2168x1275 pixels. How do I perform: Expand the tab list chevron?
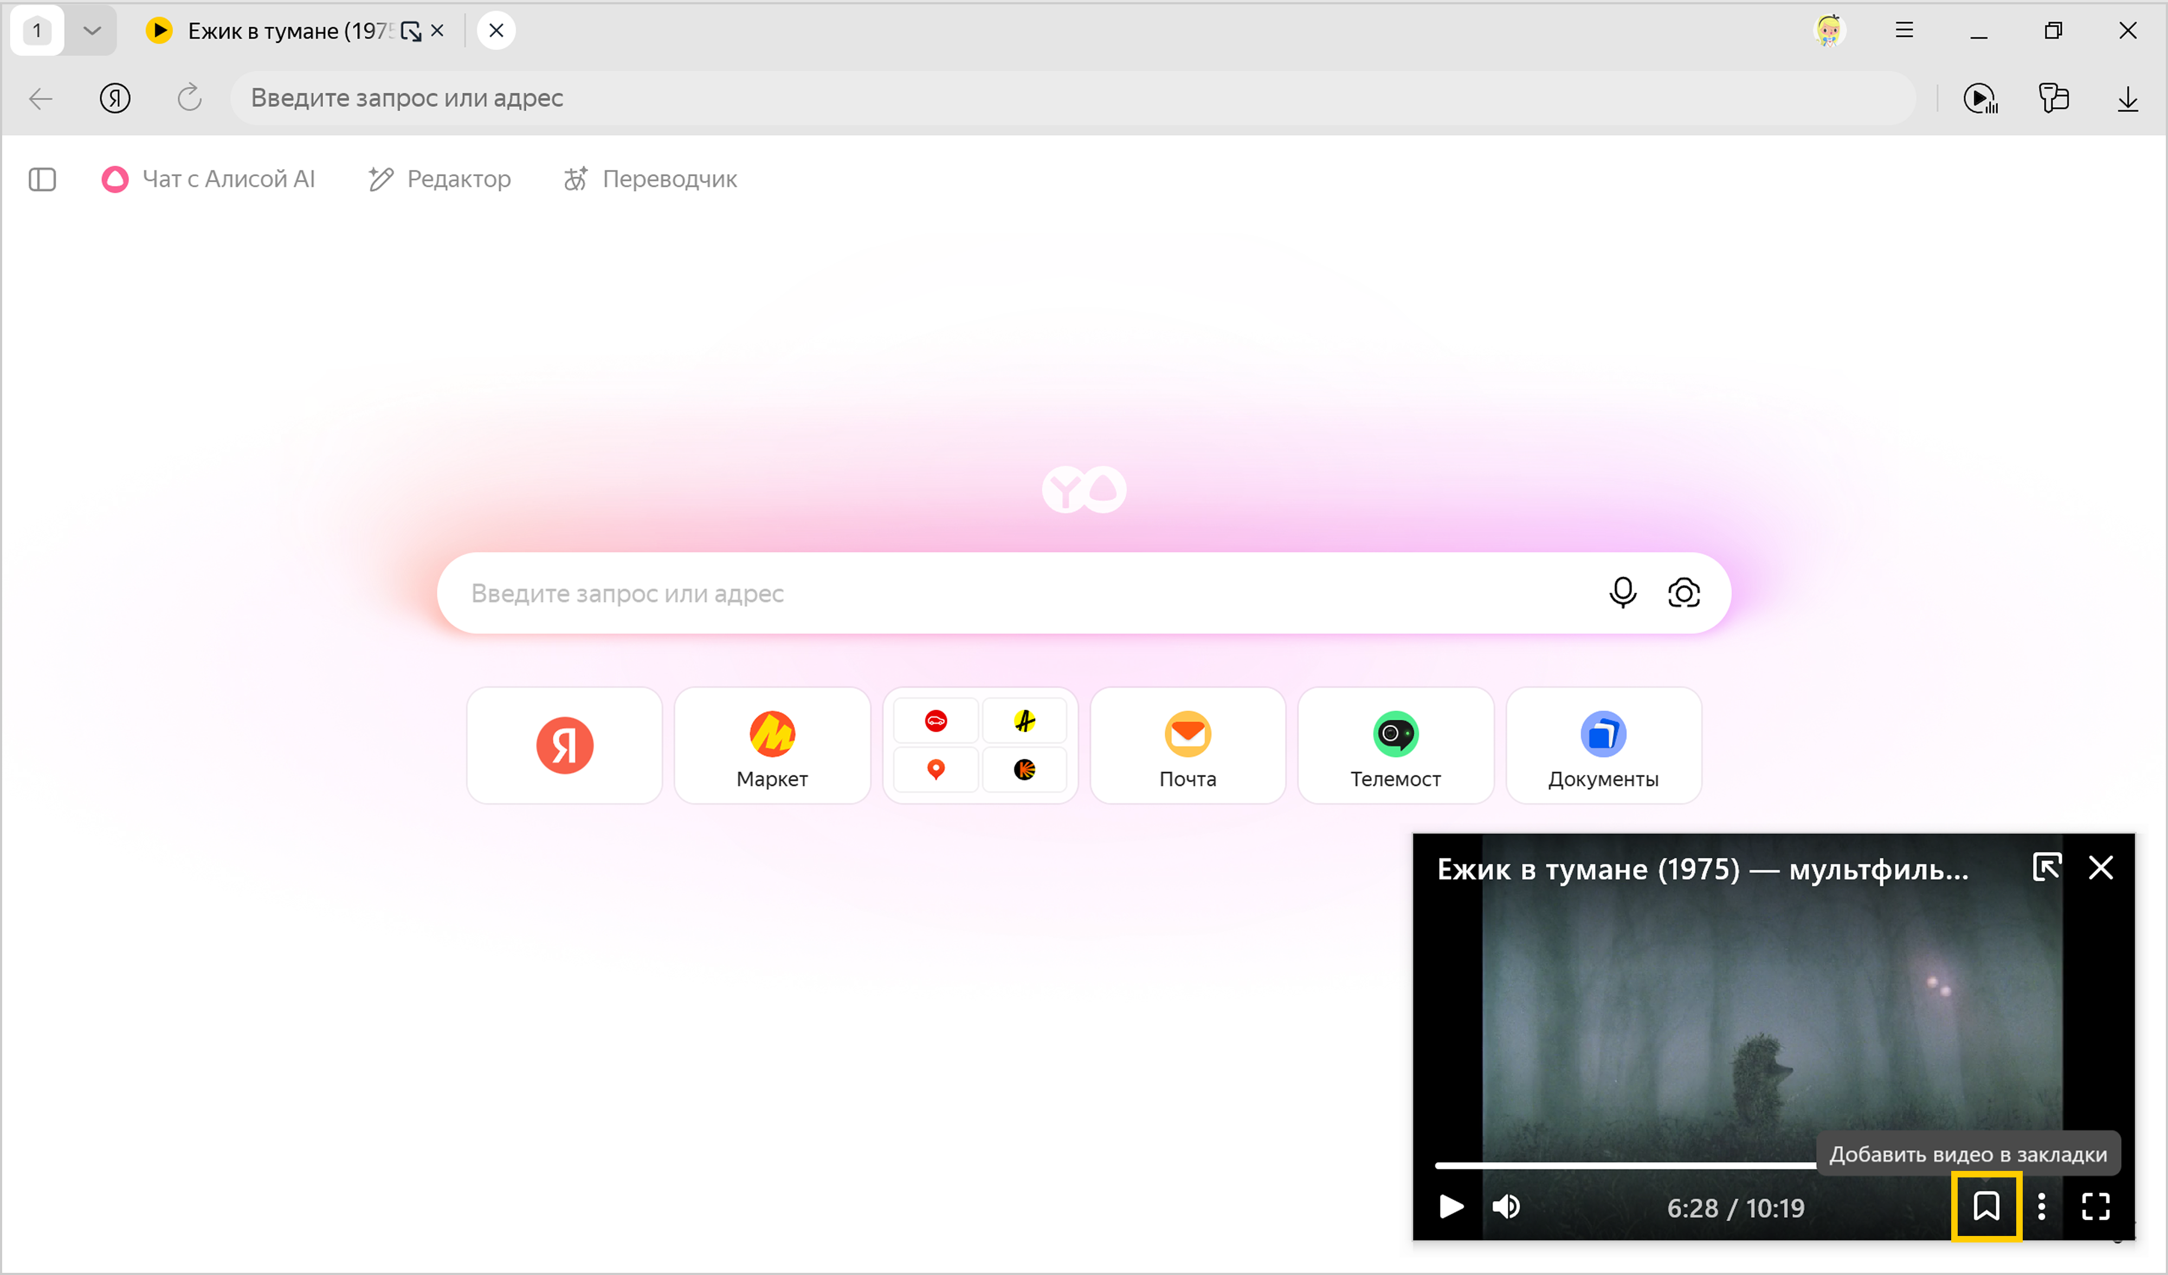tap(92, 31)
